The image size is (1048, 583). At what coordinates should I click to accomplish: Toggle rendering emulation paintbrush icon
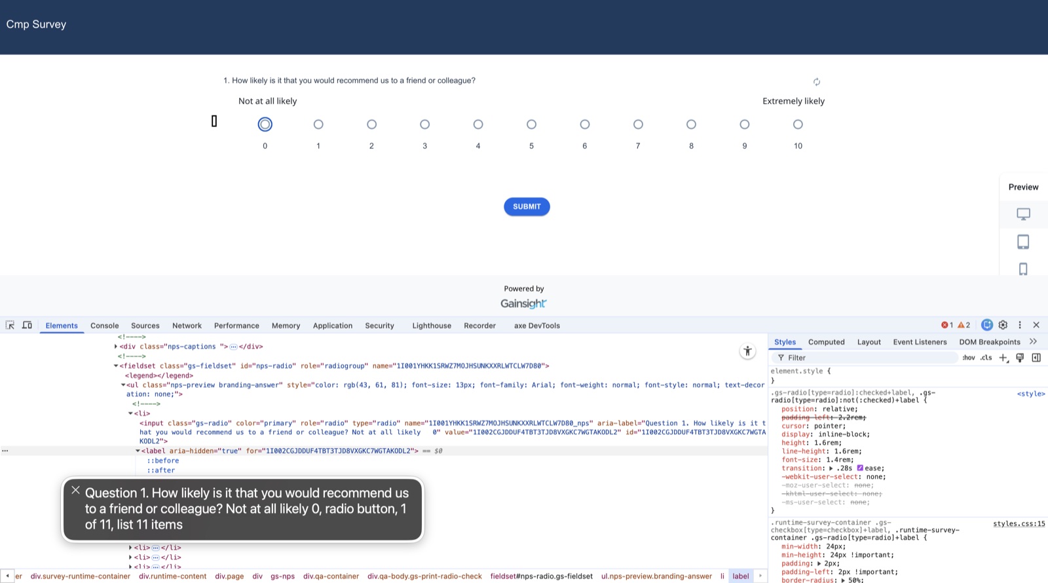point(1020,358)
